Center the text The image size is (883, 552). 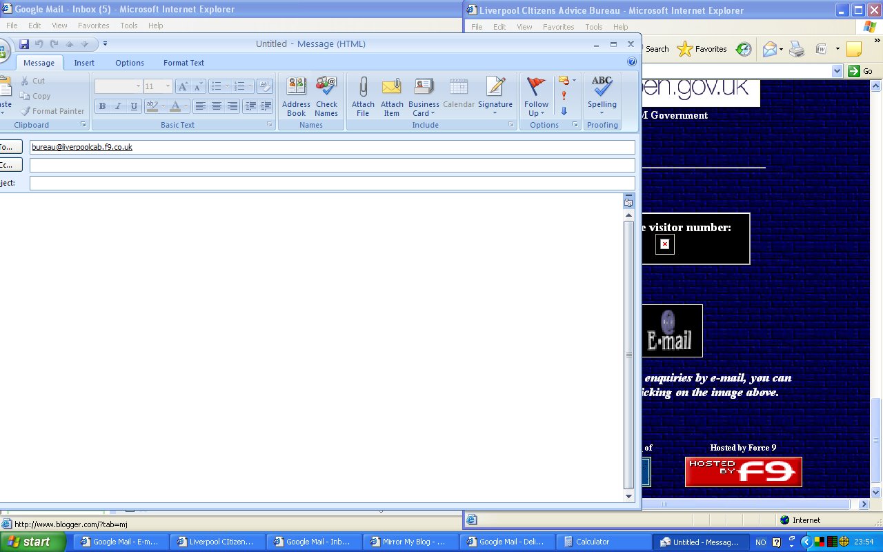point(217,106)
